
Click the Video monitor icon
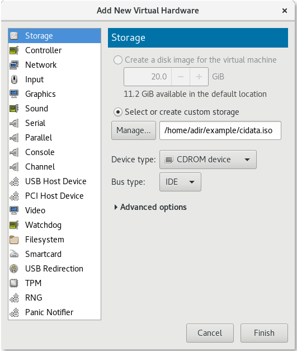(14, 210)
